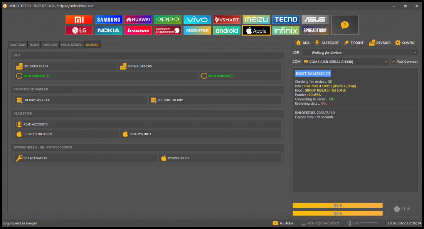The height and width of the screenshot is (229, 424).
Task: Expand the USB devices dropdown
Action: coord(360,53)
